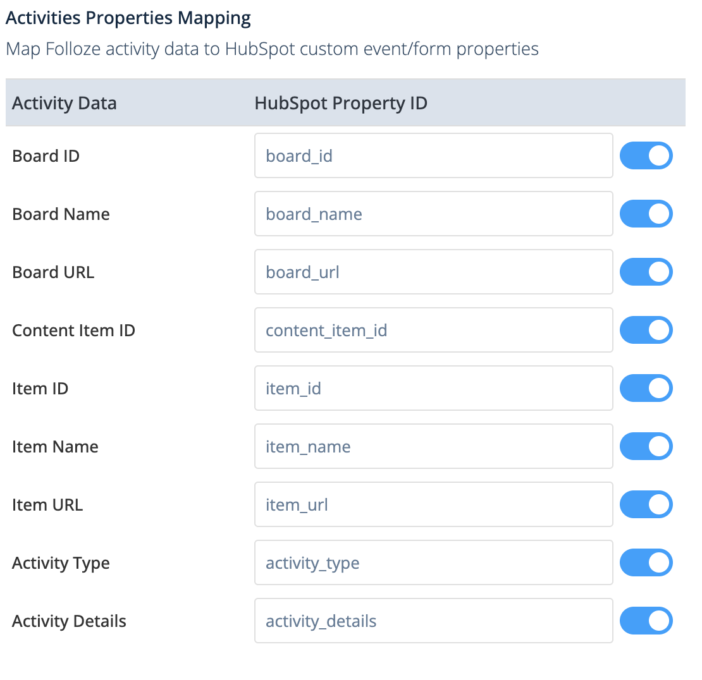Disable the Board Name mapping toggle
This screenshot has height=680, width=702.
coord(646,214)
